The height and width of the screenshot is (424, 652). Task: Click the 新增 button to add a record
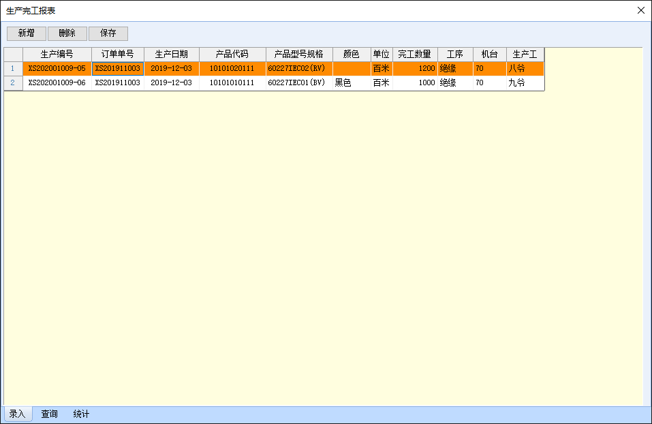click(26, 33)
